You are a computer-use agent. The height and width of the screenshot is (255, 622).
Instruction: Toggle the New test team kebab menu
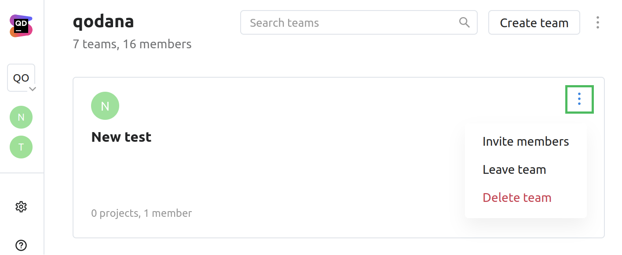(579, 99)
